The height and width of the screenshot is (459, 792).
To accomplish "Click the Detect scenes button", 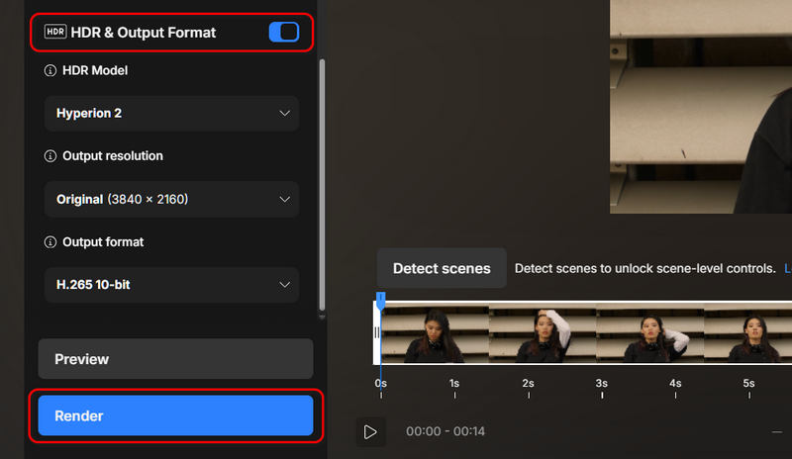I will click(442, 268).
